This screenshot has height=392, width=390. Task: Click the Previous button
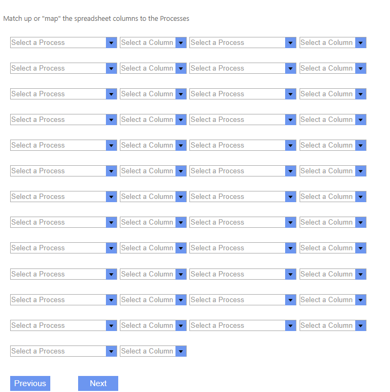pos(30,383)
